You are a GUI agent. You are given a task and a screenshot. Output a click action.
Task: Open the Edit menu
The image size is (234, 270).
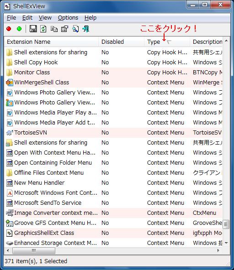(x=27, y=18)
